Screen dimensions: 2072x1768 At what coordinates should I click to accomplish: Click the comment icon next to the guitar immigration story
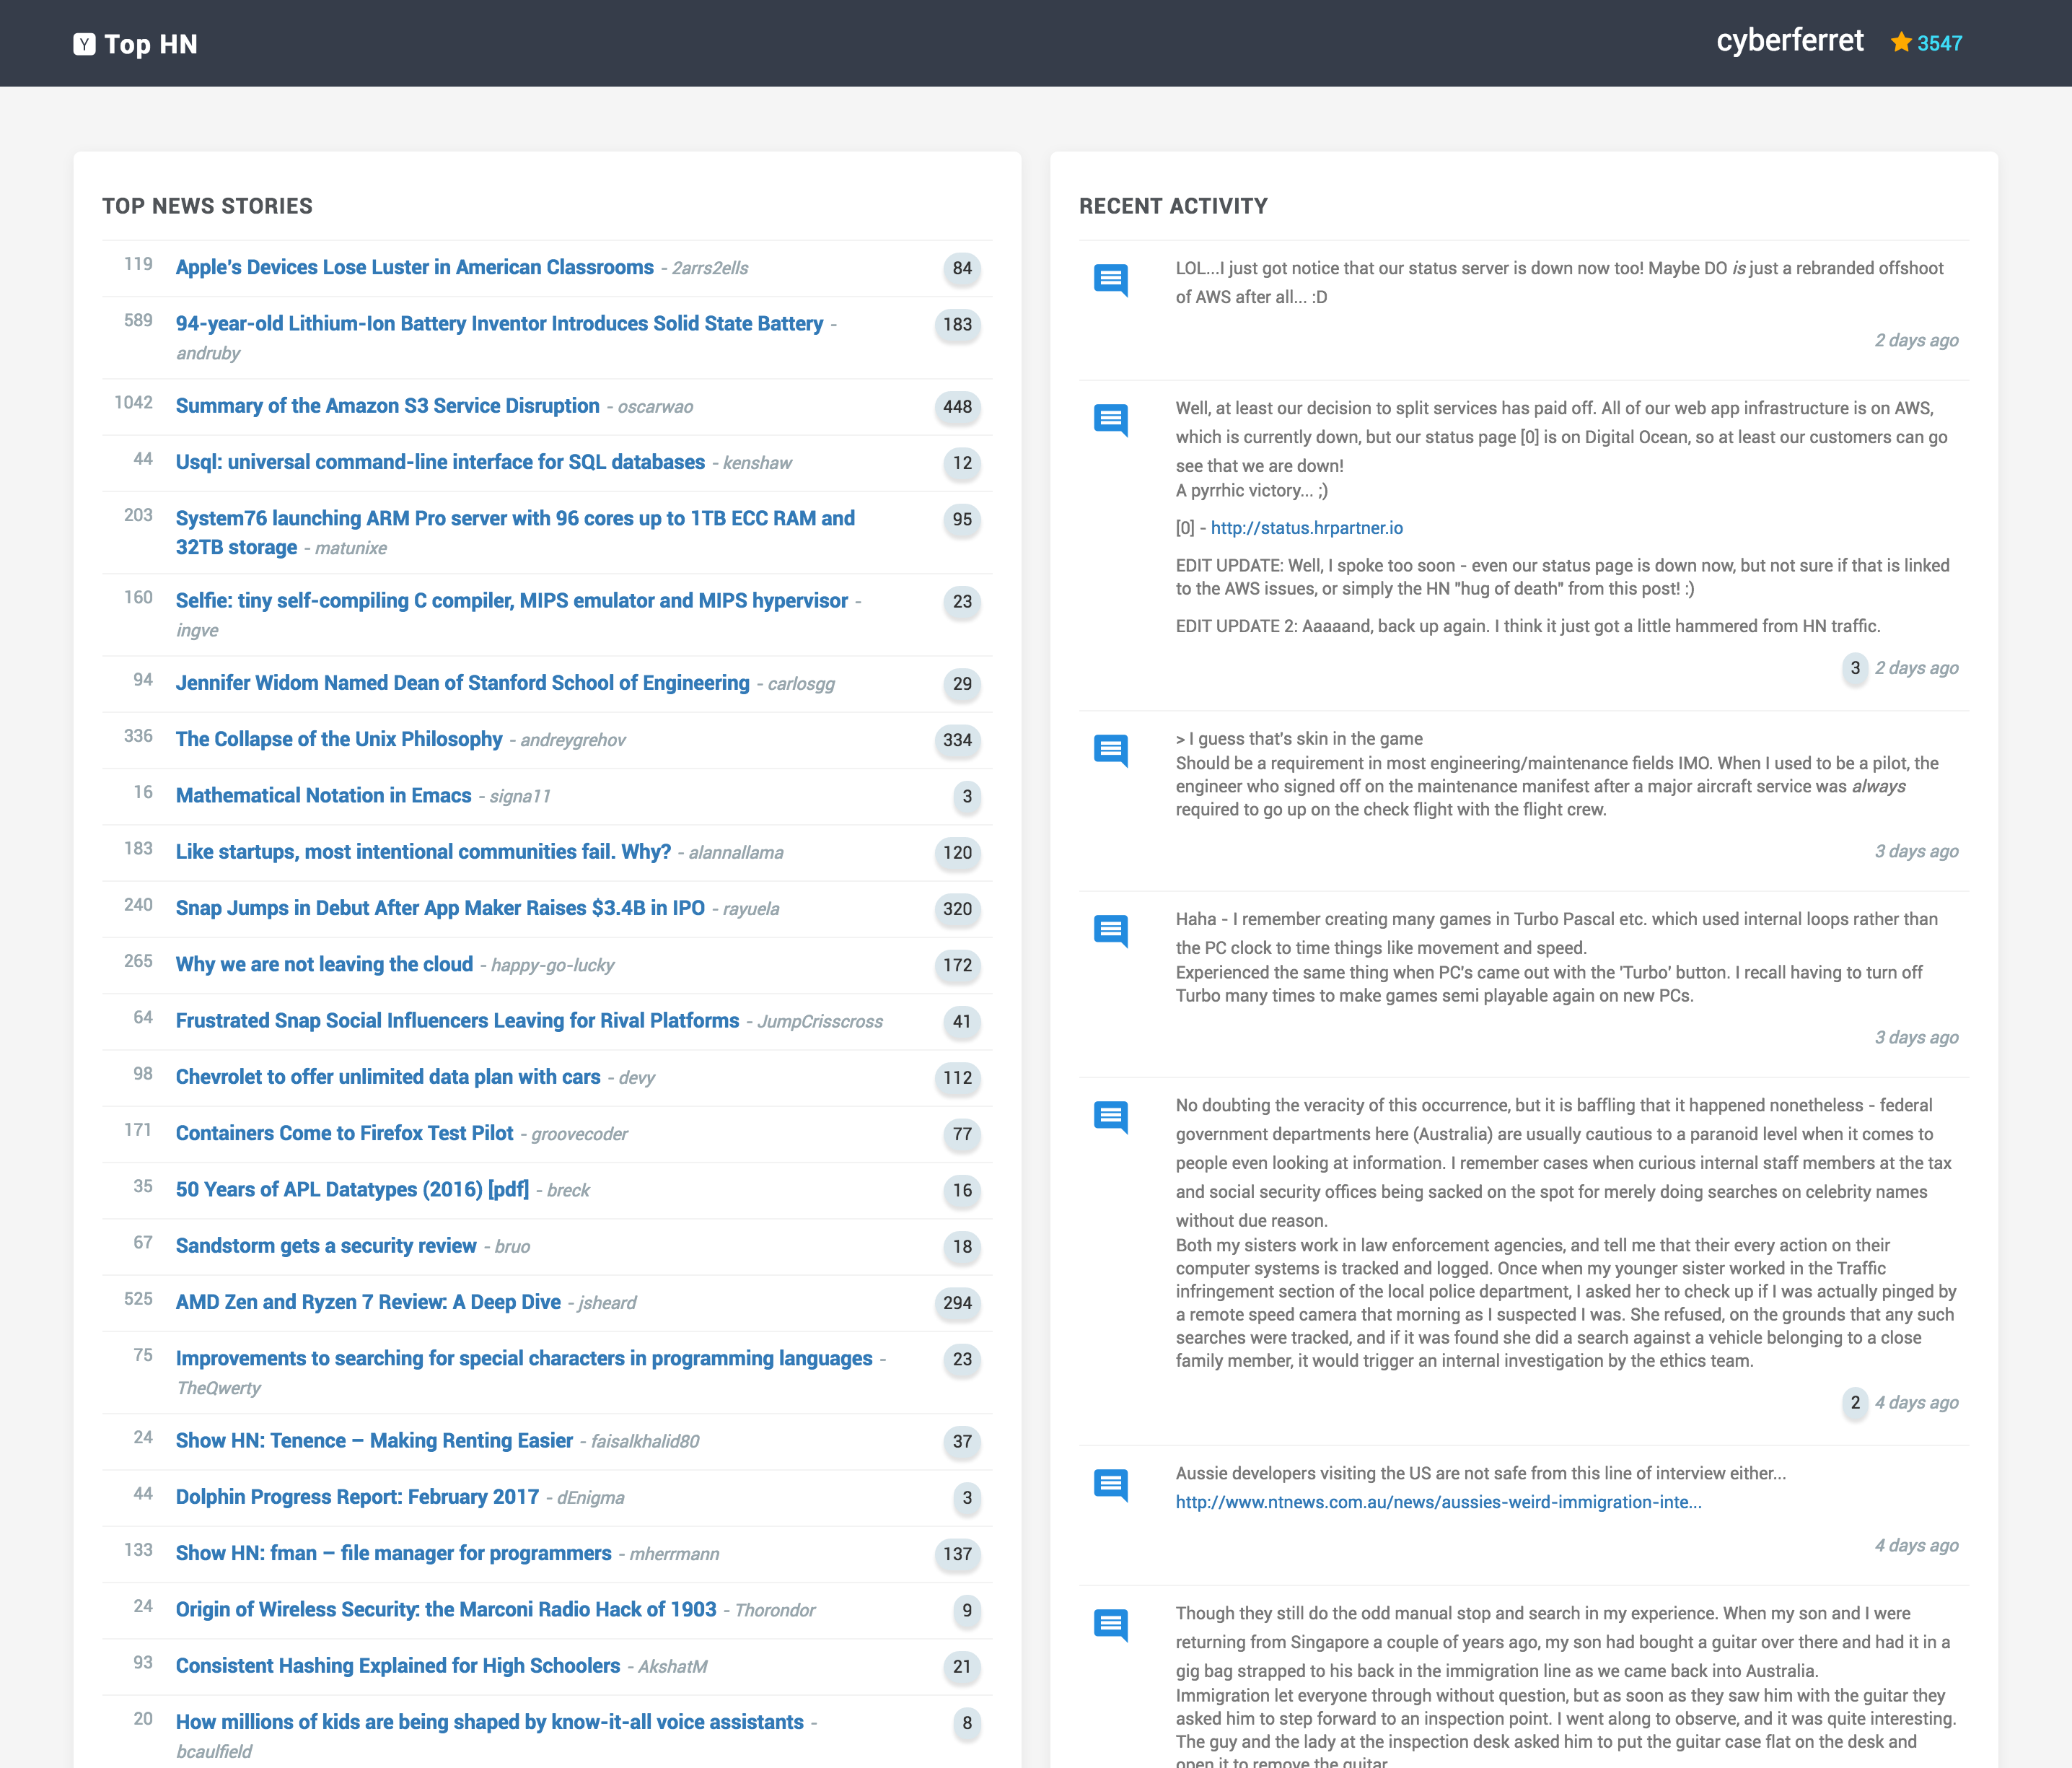coord(1112,1622)
